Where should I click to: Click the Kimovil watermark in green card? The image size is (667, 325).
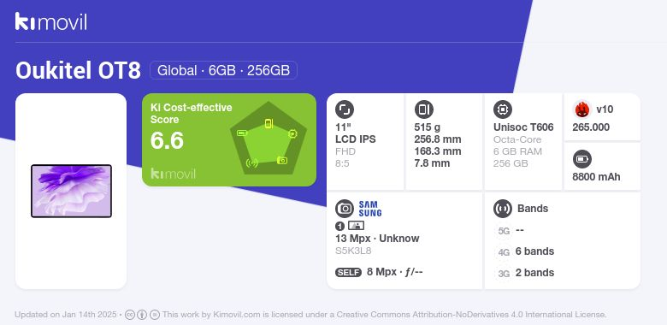point(173,174)
